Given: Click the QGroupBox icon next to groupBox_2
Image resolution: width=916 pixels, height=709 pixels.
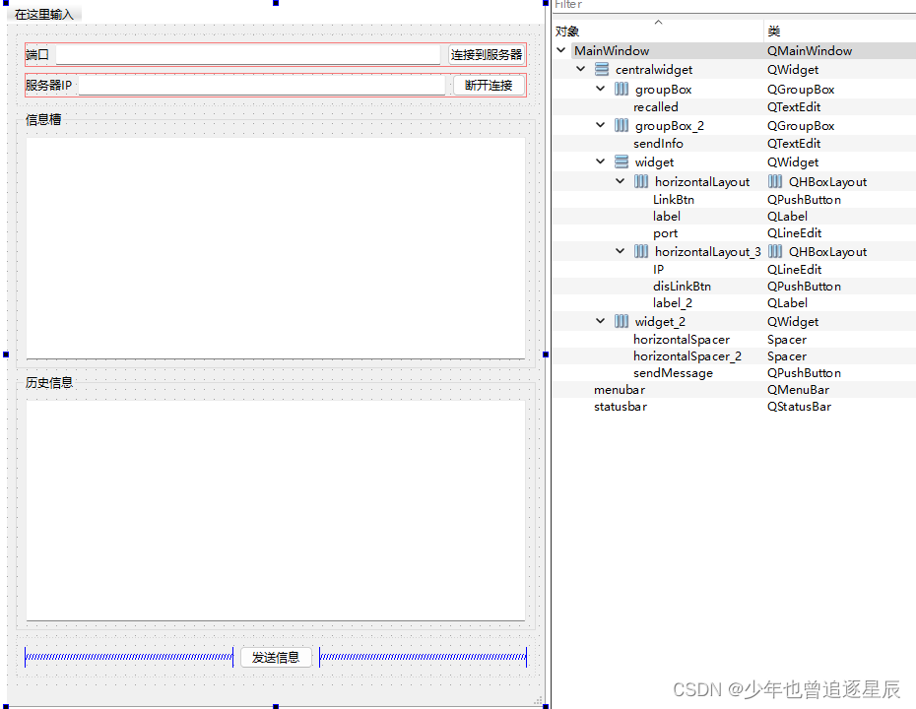Looking at the screenshot, I should pyautogui.click(x=620, y=125).
